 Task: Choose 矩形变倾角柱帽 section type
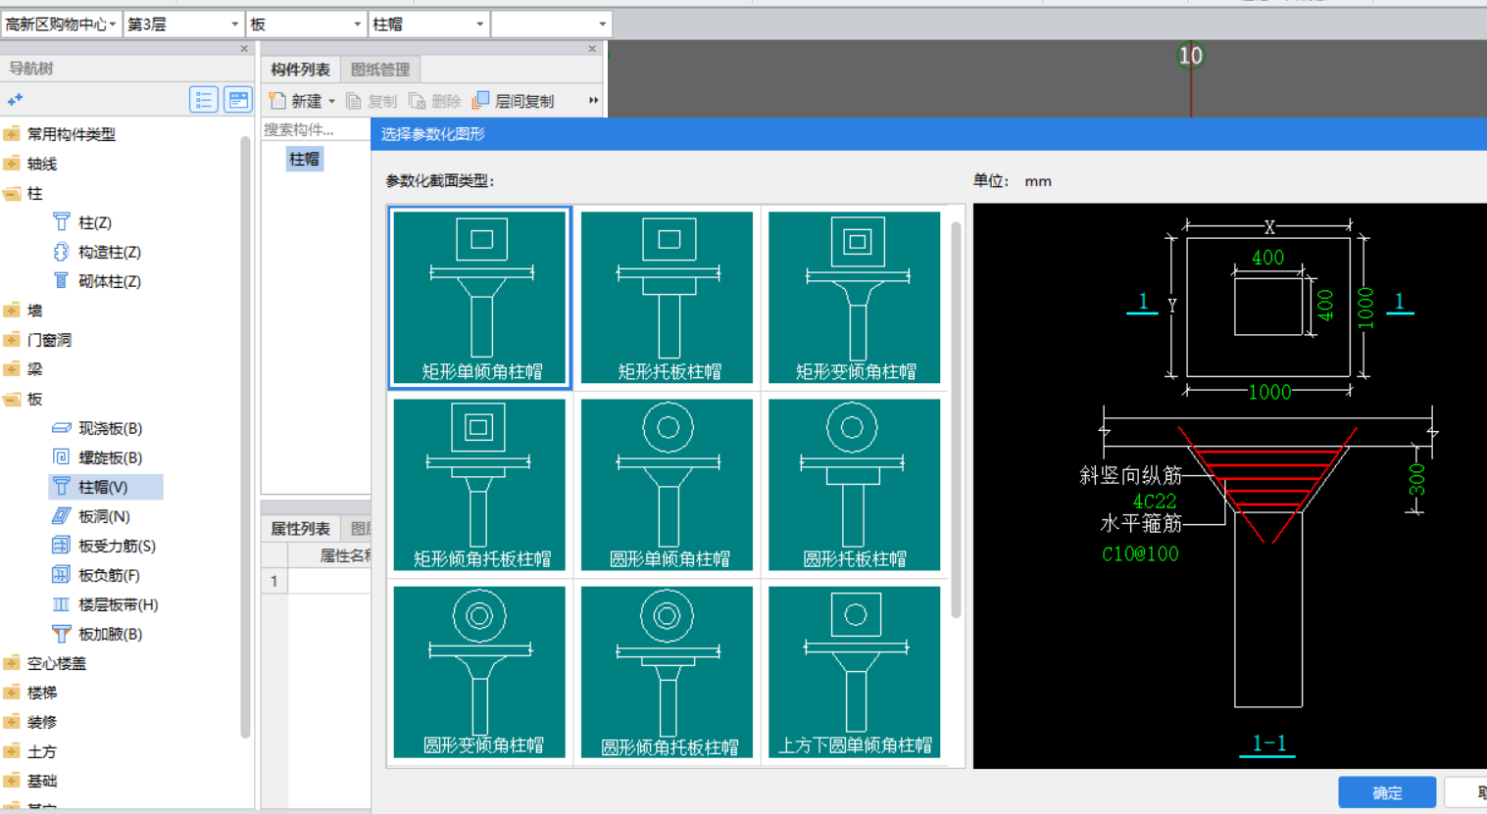tap(855, 298)
